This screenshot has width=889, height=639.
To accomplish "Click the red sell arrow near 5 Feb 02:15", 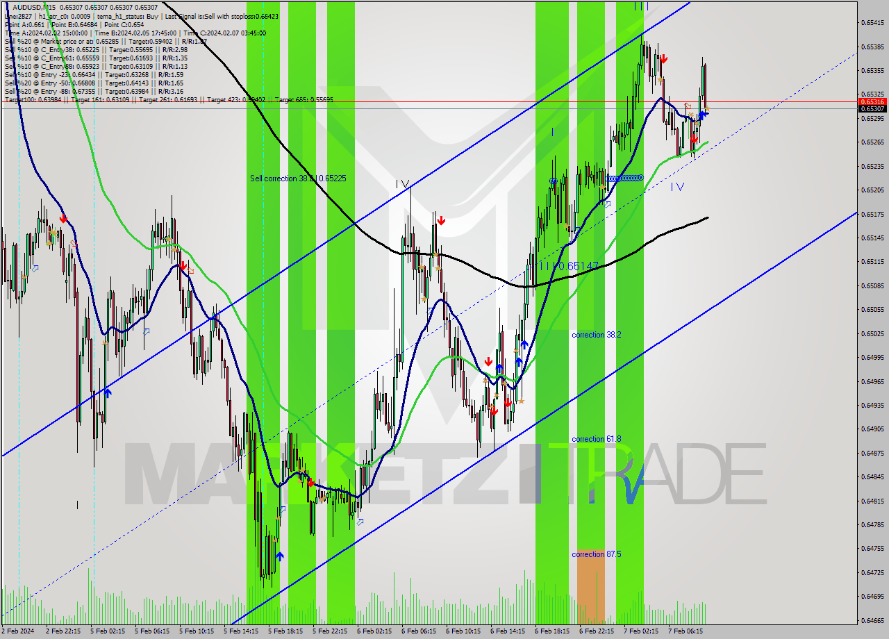I will [63, 218].
